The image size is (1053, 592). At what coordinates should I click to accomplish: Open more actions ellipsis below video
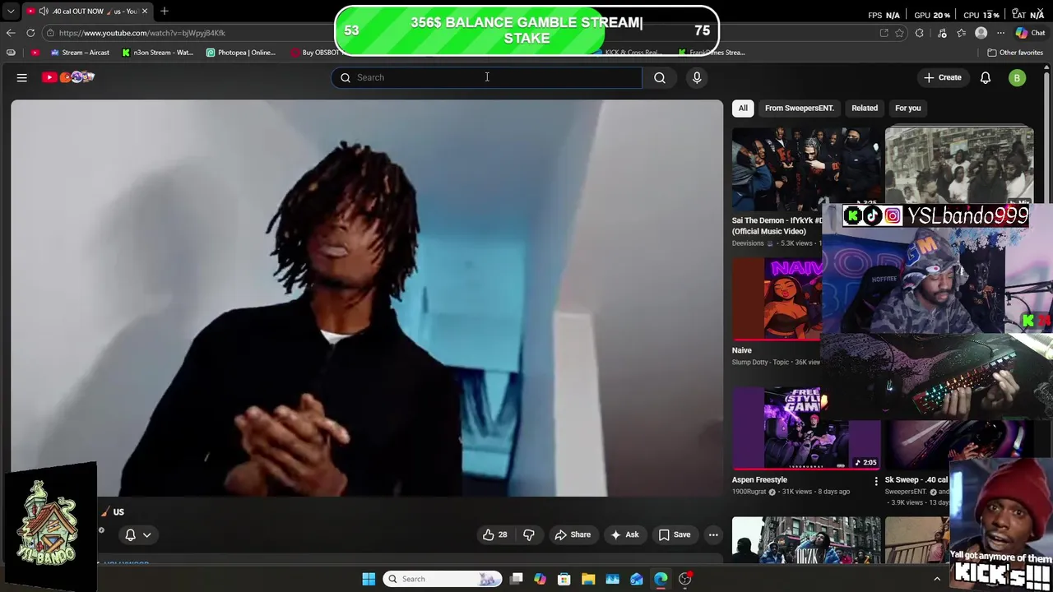click(713, 534)
